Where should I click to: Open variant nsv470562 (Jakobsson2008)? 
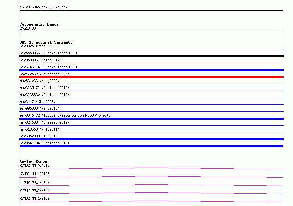tap(44, 74)
